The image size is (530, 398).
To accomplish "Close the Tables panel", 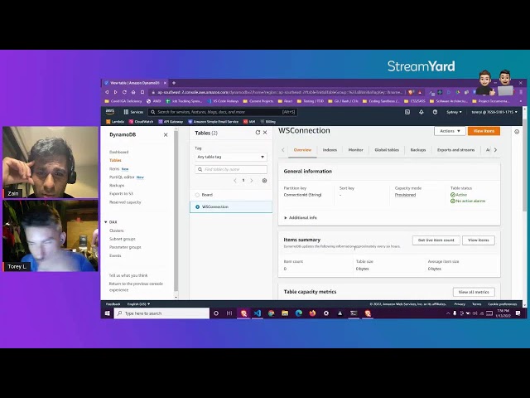I will [x=265, y=133].
